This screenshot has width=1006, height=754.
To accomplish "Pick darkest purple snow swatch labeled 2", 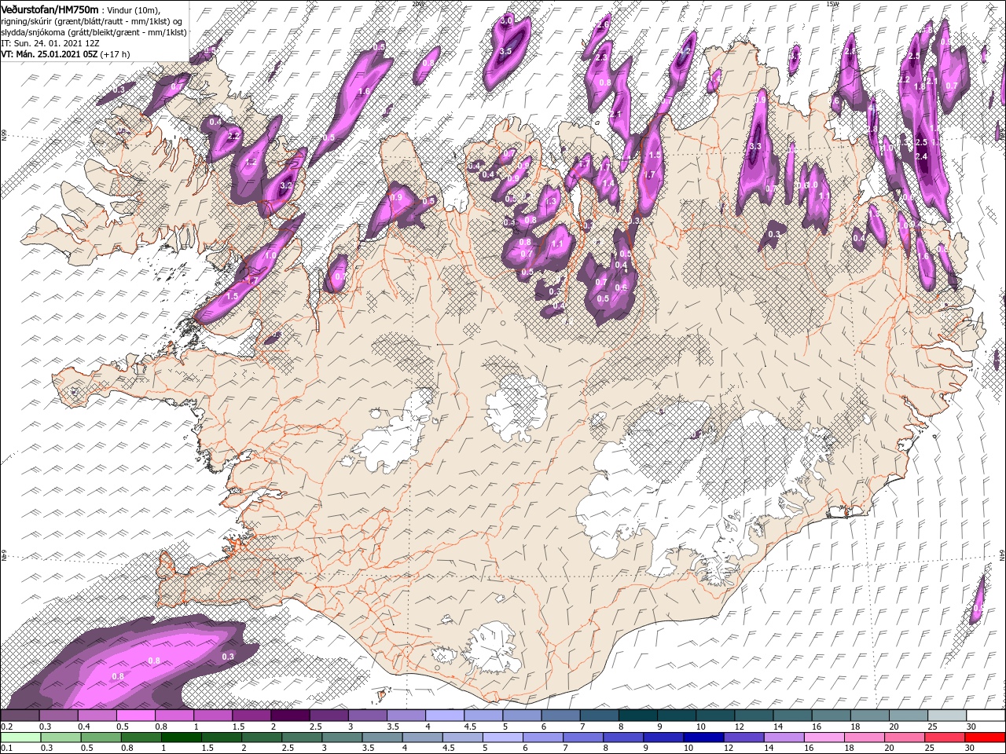I will coord(290,716).
